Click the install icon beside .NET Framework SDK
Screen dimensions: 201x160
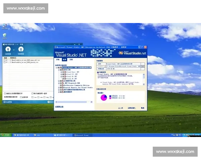[63, 83]
